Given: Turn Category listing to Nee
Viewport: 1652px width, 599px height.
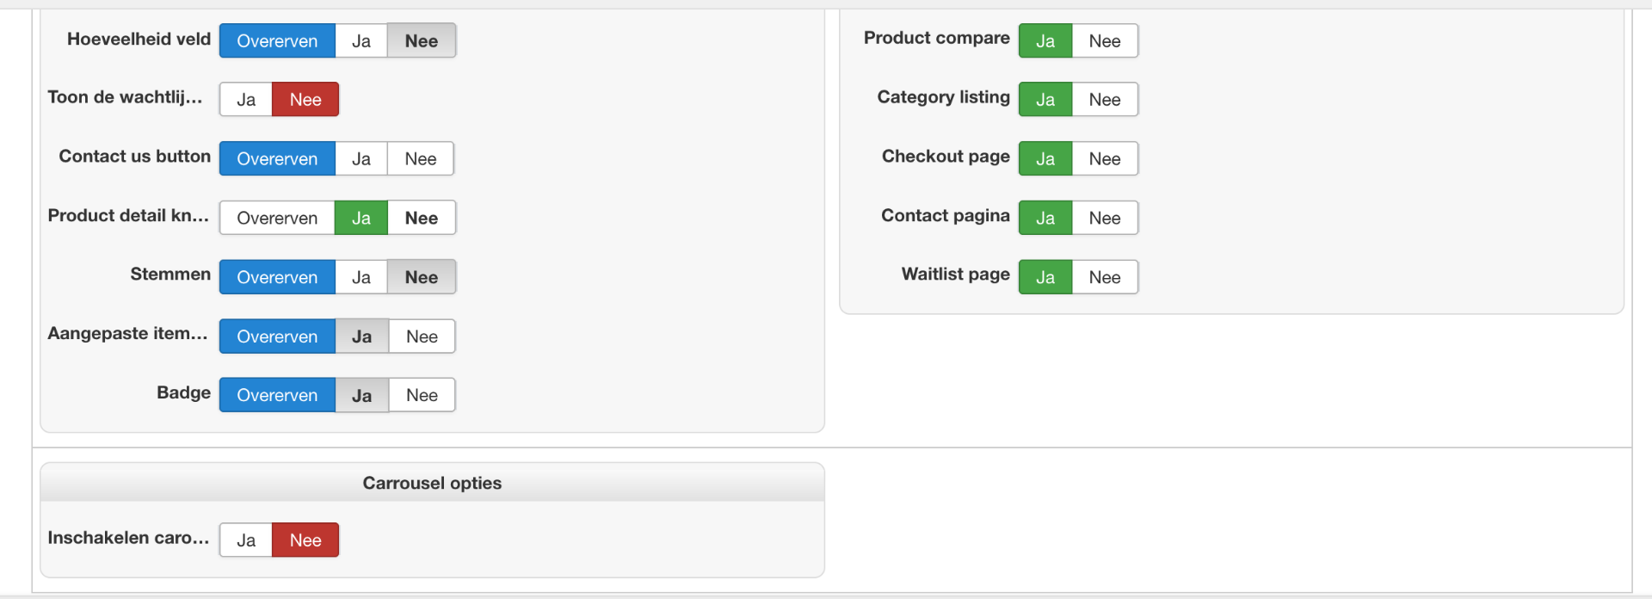Looking at the screenshot, I should pos(1105,100).
